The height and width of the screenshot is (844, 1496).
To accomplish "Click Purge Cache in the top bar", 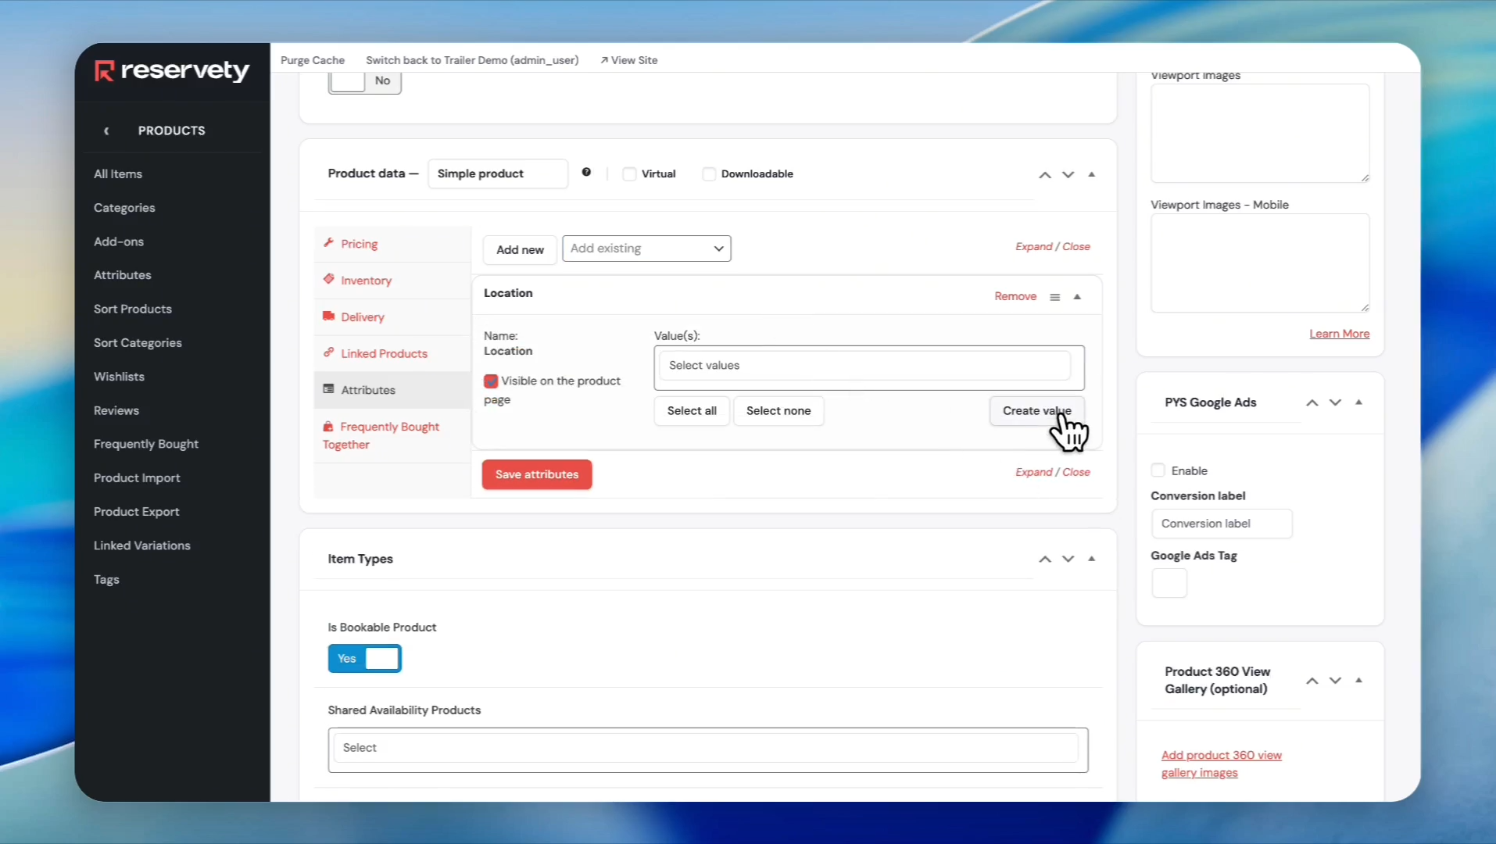I will (313, 60).
